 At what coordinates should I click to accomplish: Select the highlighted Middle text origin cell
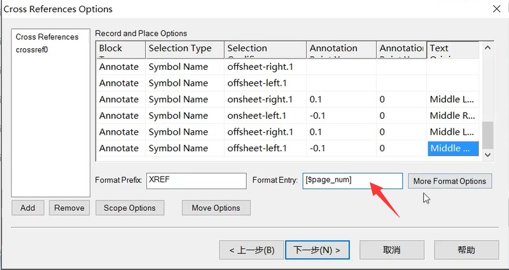click(453, 149)
